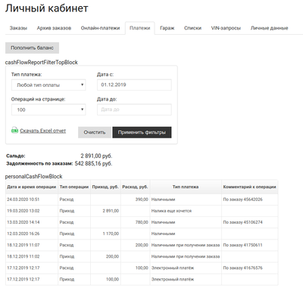Download report via Скачать Excel отчет link
This screenshot has width=303, height=291.
point(43,131)
